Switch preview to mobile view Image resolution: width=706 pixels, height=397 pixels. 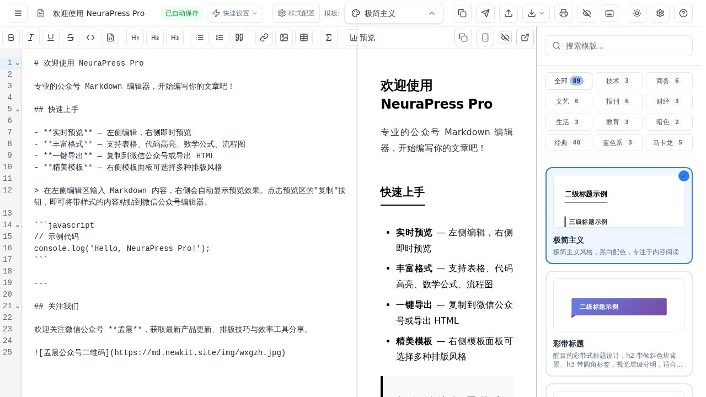tap(485, 37)
